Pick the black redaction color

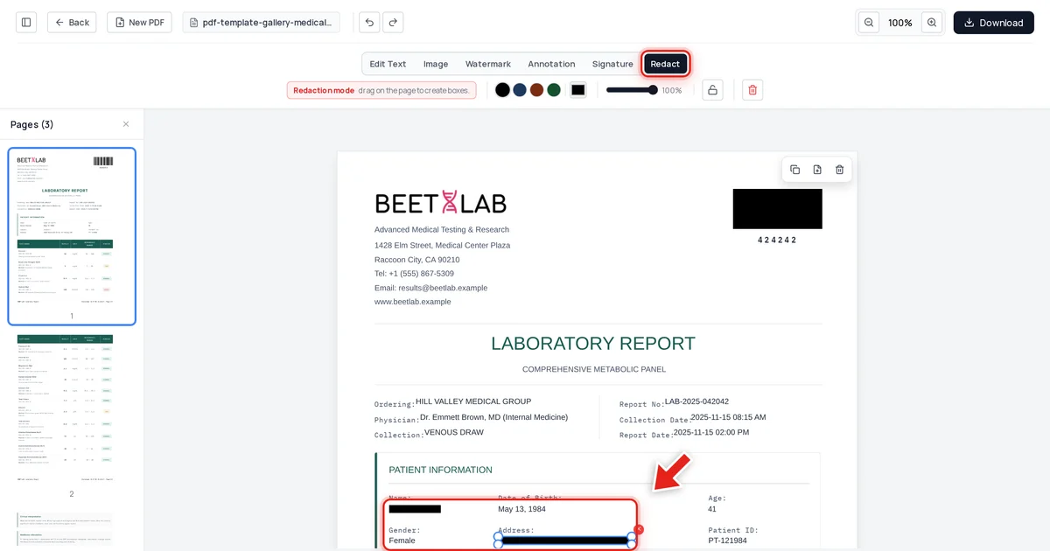[x=502, y=90]
